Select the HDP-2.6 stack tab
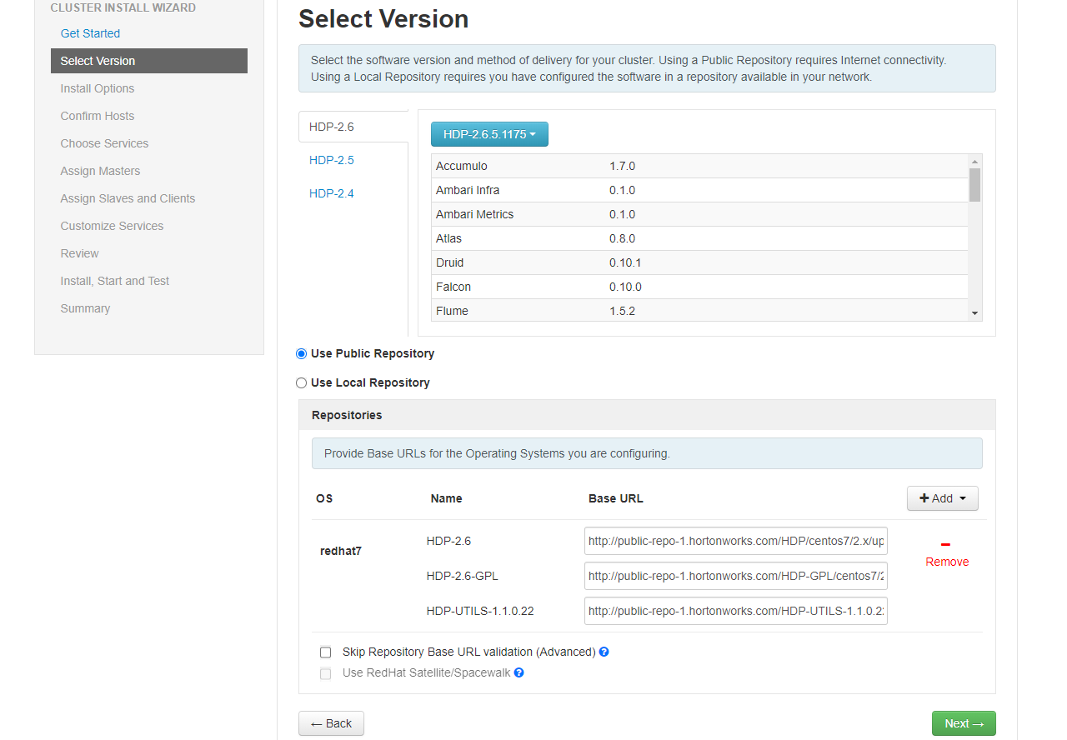1067x740 pixels. point(332,127)
